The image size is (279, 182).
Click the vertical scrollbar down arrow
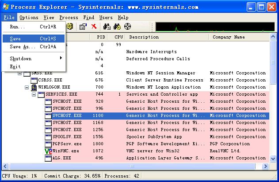pos(273,159)
